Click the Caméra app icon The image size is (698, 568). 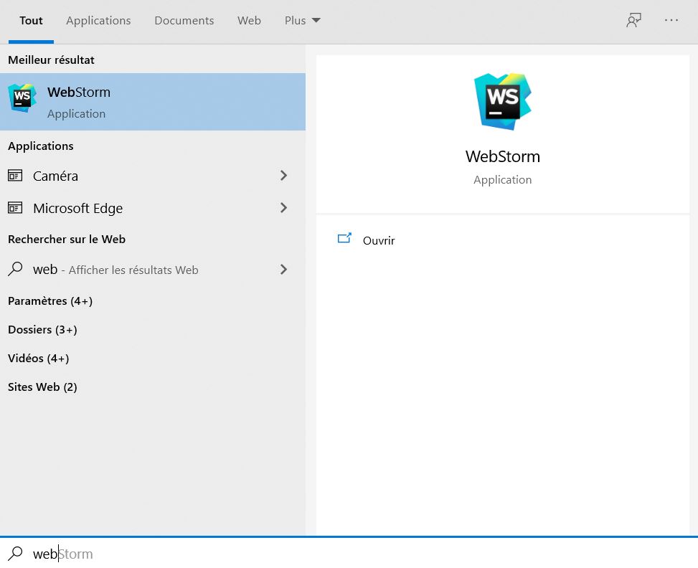[15, 176]
